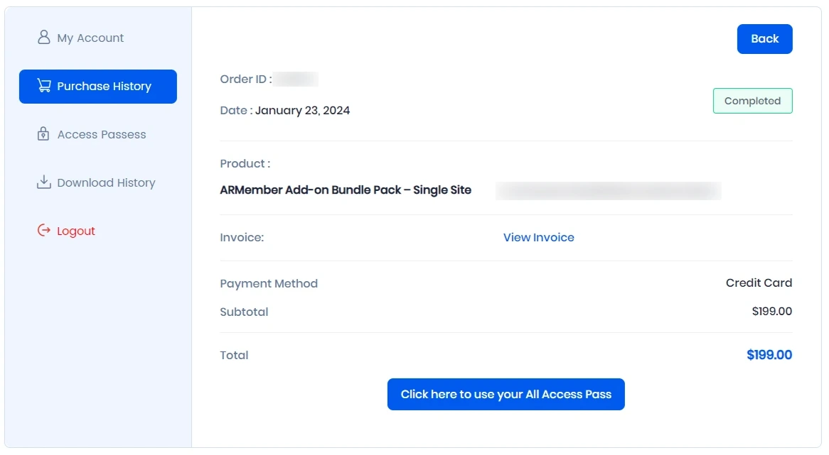Click the blurred Order ID value
The image size is (829, 455).
(x=296, y=80)
